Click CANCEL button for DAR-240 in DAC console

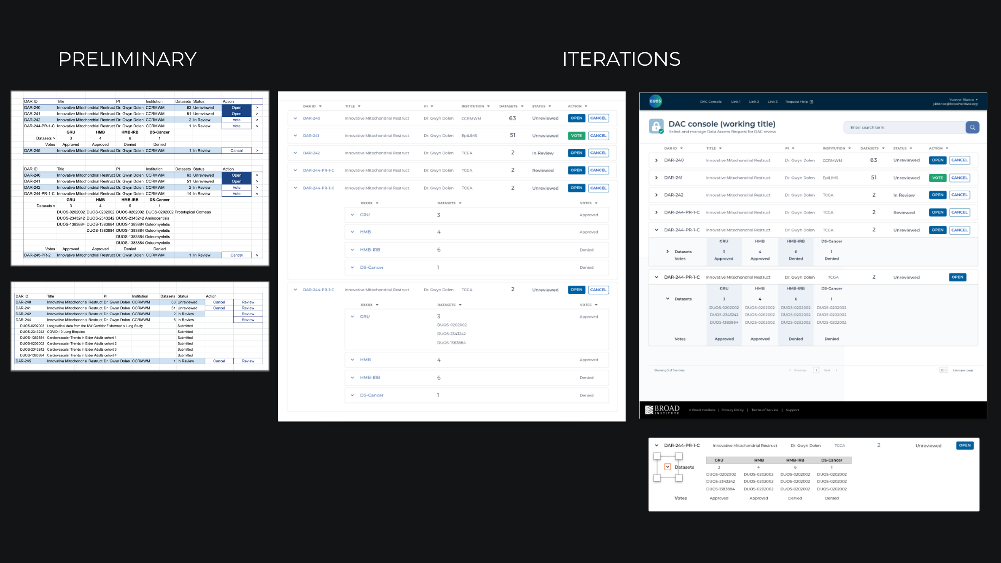tap(959, 160)
